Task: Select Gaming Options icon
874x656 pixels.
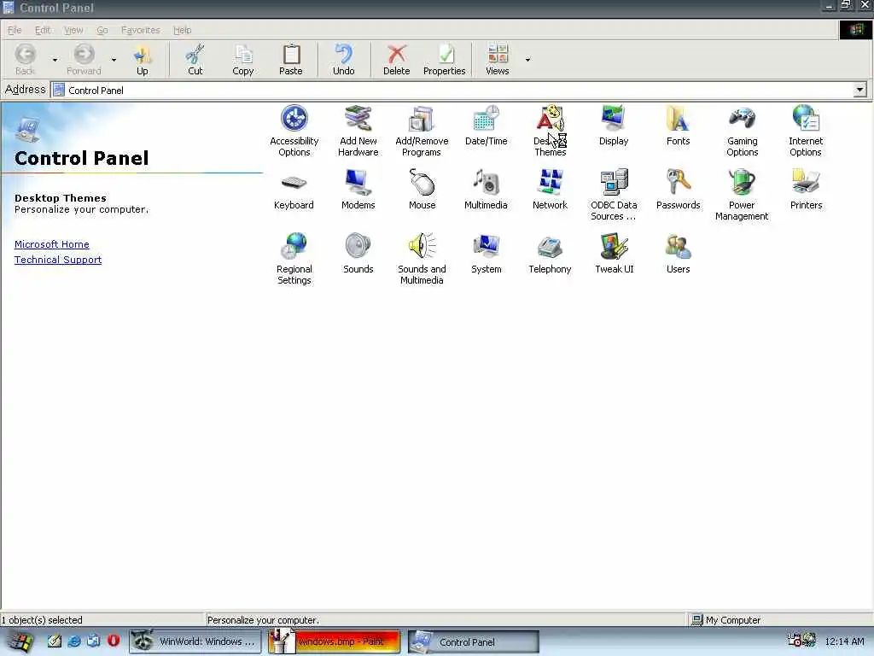Action: (742, 131)
